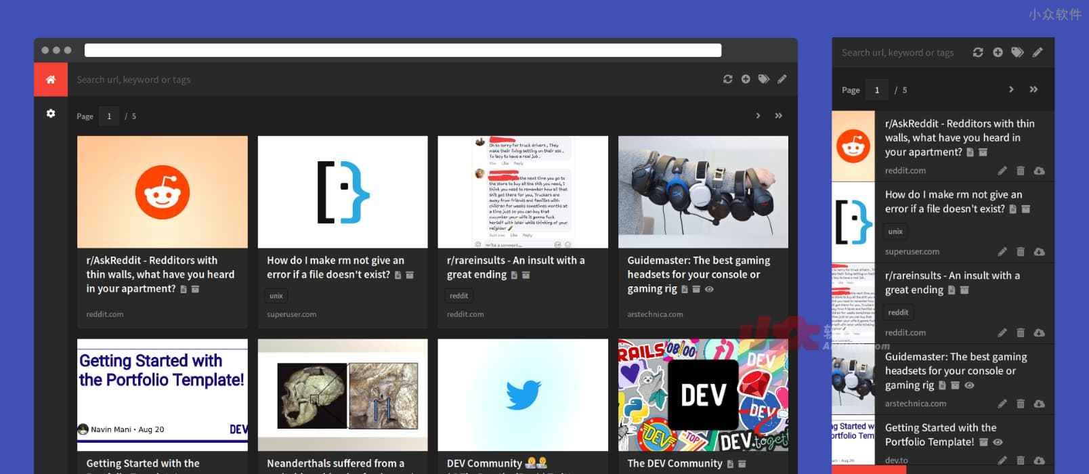
Task: Click the eye icon beside Guidemaster in mobile panel
Action: click(x=969, y=385)
